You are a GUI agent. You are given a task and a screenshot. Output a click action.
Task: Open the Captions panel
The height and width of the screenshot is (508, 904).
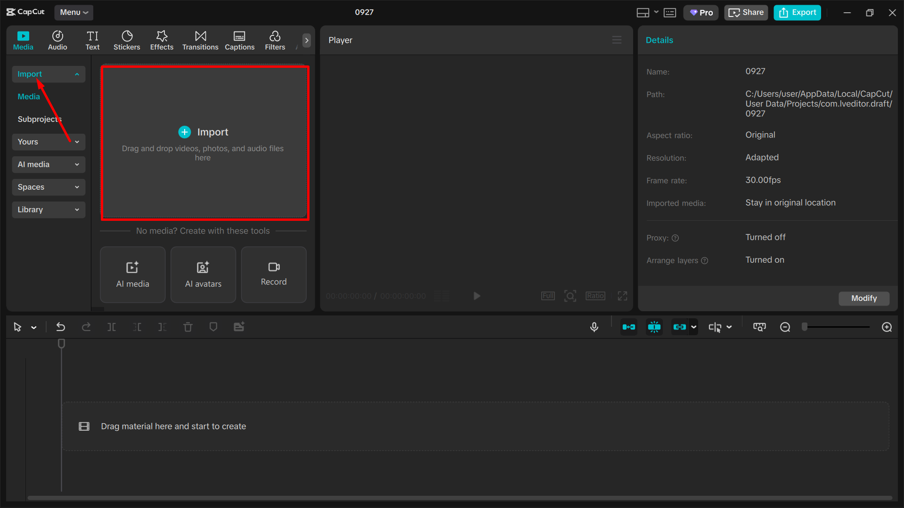click(239, 40)
